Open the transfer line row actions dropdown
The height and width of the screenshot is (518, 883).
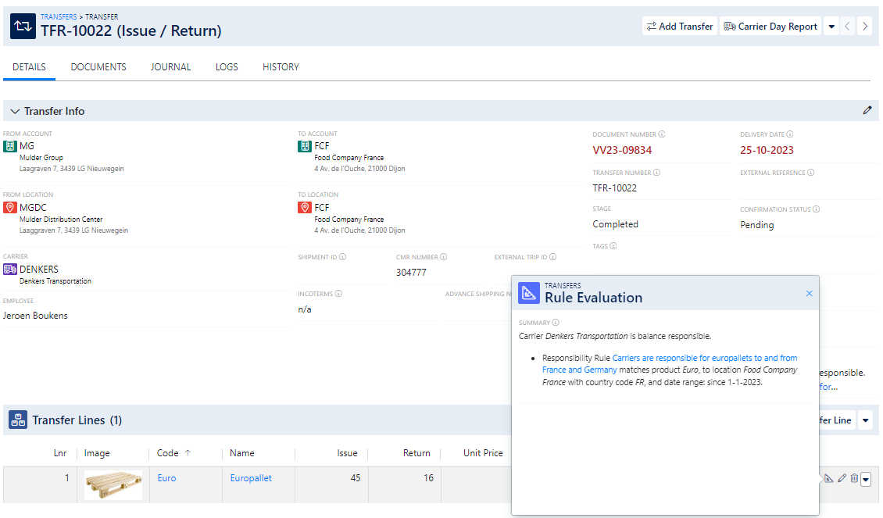pos(866,479)
